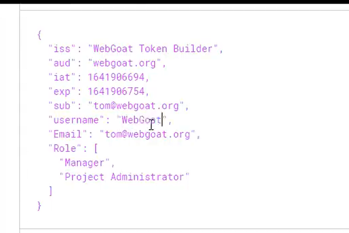Place cursor in the Email value tom@webgoat.org
The height and width of the screenshot is (233, 349).
(147, 134)
